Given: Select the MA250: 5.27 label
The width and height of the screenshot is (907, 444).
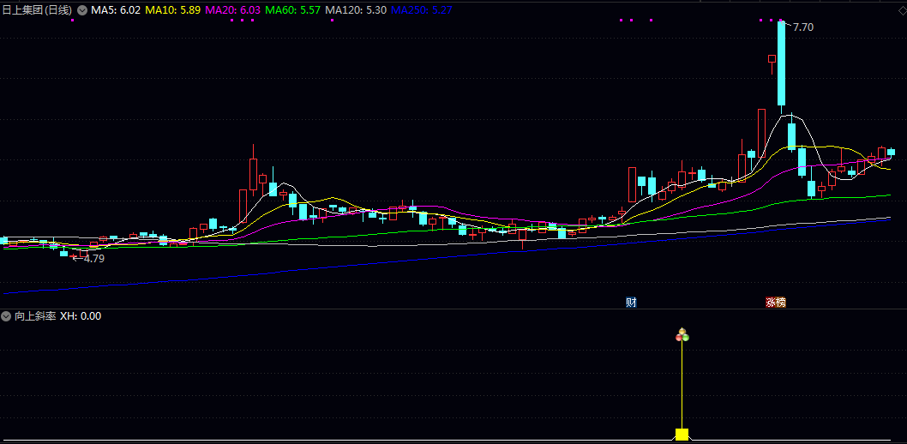Looking at the screenshot, I should click(422, 9).
